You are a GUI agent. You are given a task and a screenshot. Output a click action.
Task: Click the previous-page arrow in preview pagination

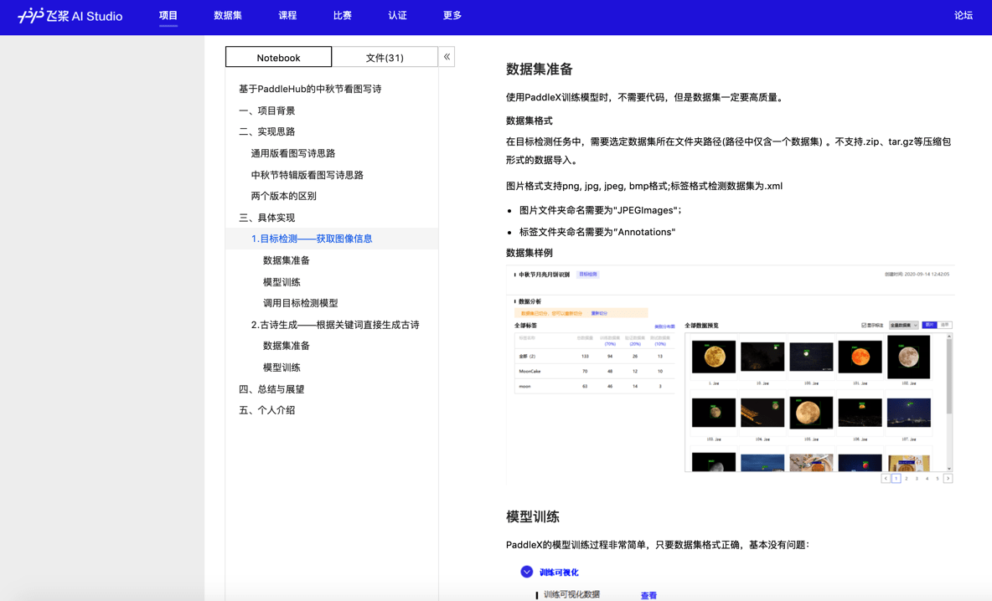tap(886, 479)
